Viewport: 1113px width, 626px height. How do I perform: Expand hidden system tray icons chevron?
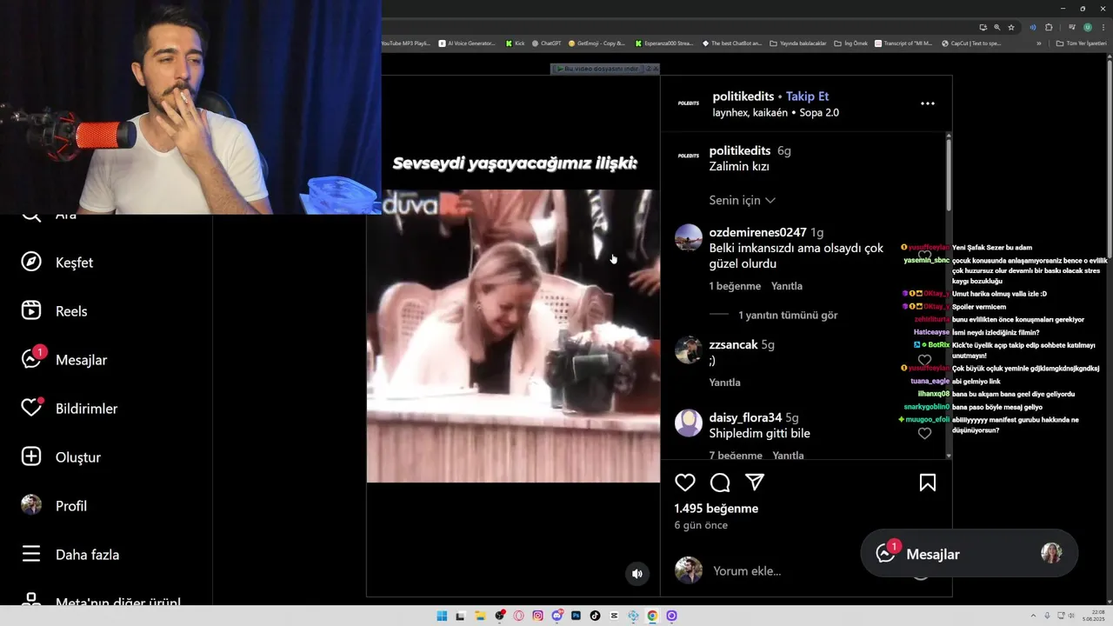pyautogui.click(x=1032, y=616)
